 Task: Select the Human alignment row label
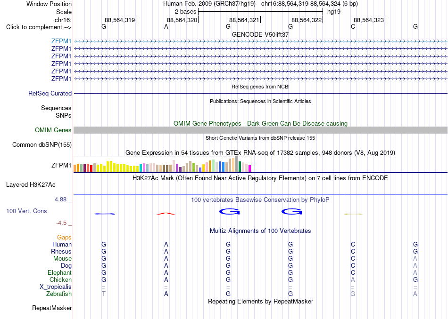point(62,245)
